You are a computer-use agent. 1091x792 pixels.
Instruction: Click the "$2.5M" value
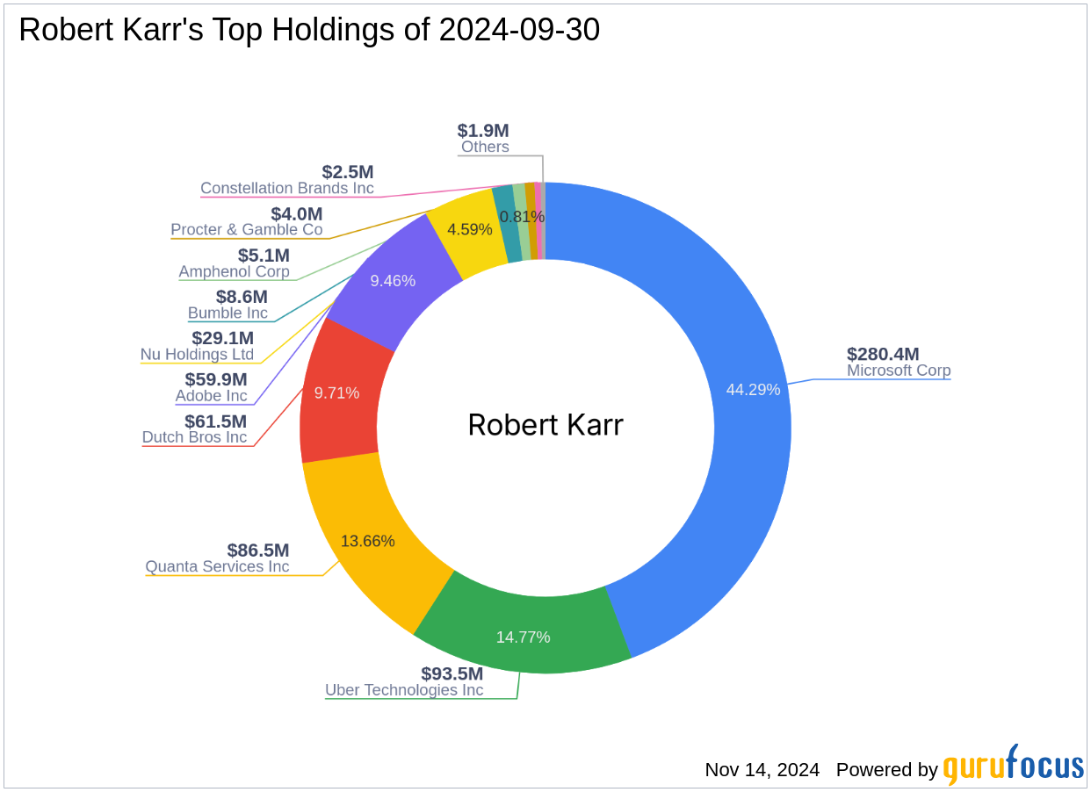(x=348, y=172)
